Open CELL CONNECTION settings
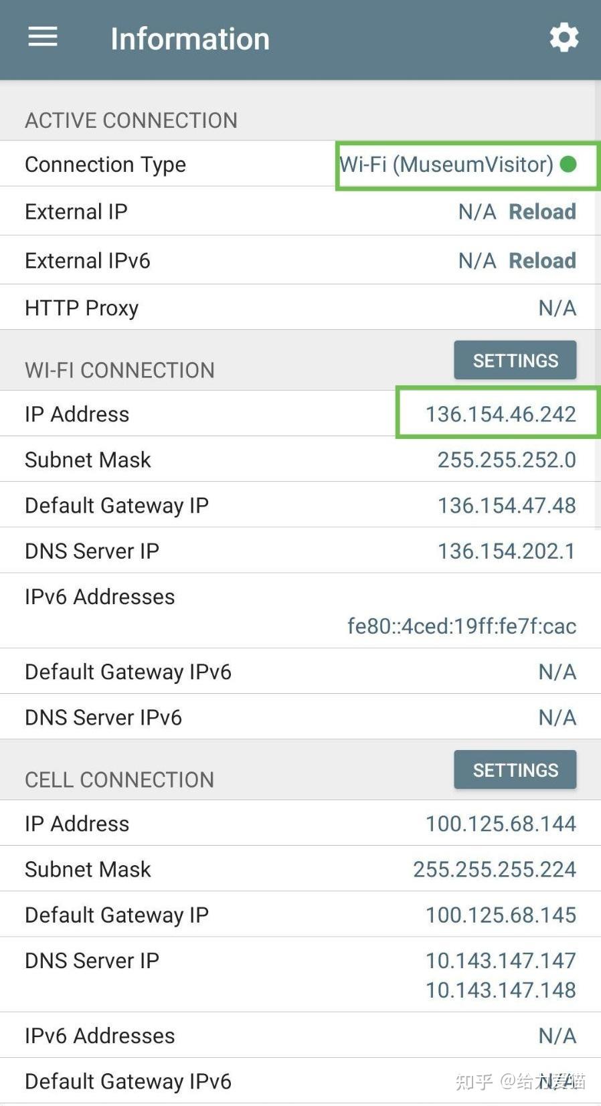Screen dimensions: 601x1106 click(x=515, y=769)
